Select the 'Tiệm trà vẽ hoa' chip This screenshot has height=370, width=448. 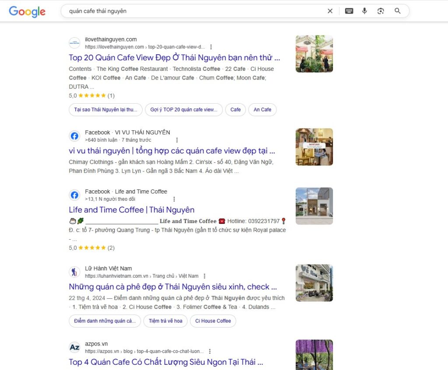click(x=165, y=321)
